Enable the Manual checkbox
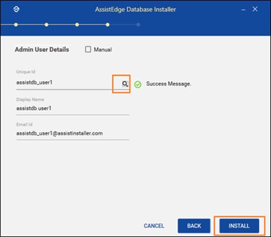 pyautogui.click(x=88, y=49)
